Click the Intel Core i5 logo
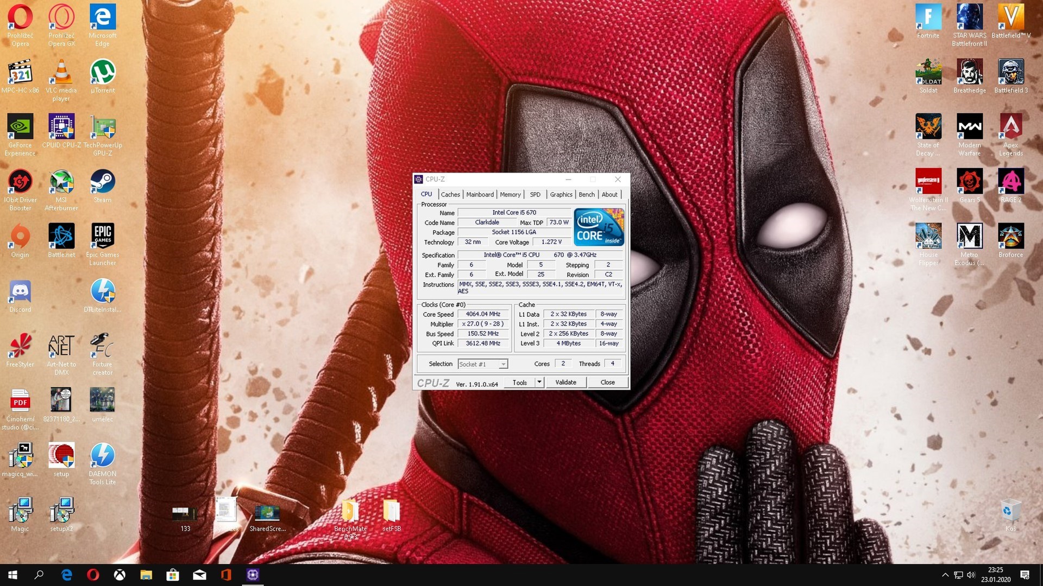The height and width of the screenshot is (586, 1043). (x=599, y=227)
